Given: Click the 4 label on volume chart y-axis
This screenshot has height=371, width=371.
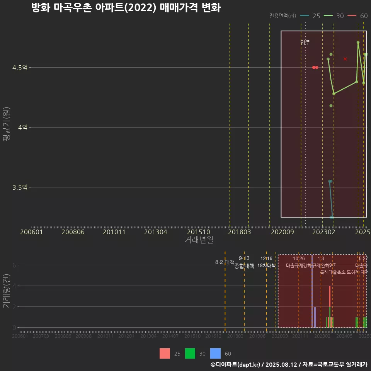Looking at the screenshot, I should [14, 286].
